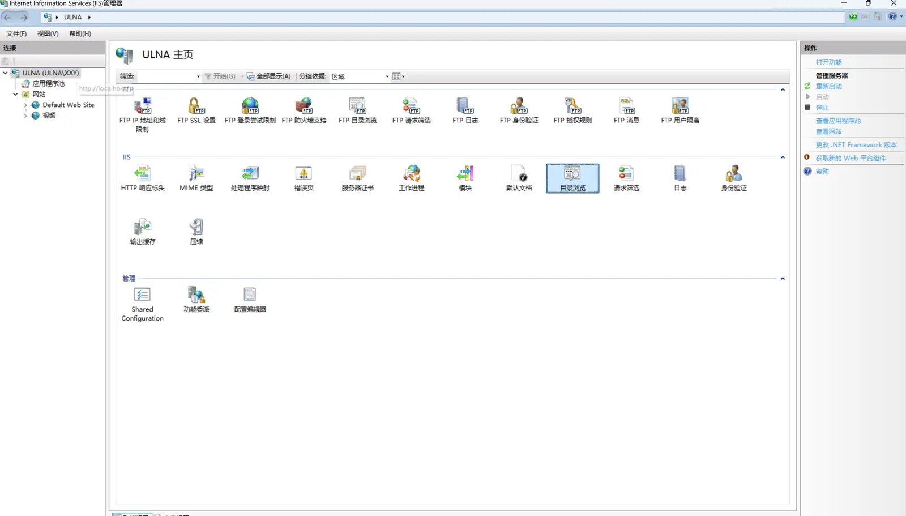The height and width of the screenshot is (516, 906).
Task: Collapse the 网站 tree node
Action: [15, 95]
